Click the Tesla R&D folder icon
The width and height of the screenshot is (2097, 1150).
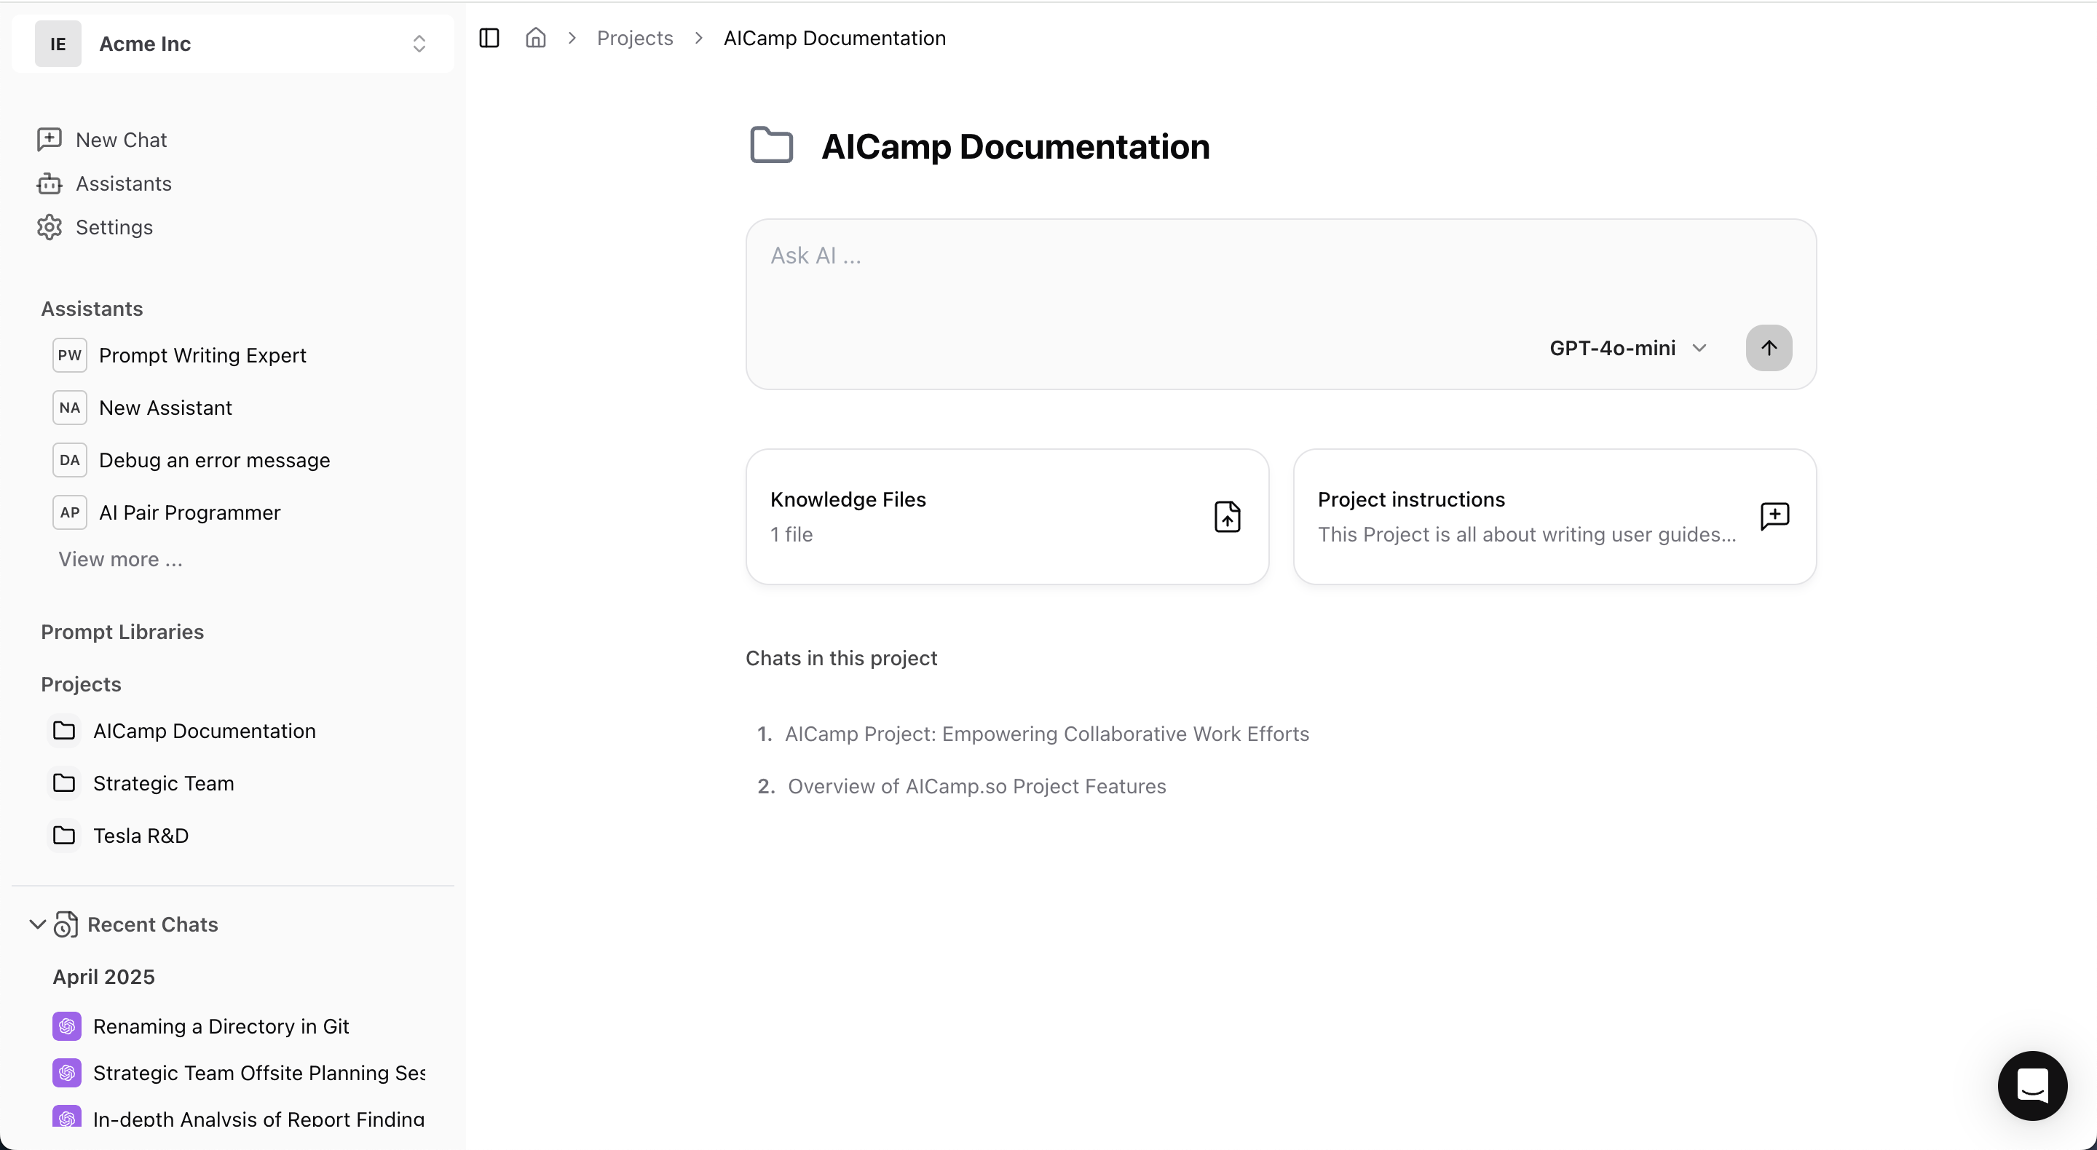(63, 835)
